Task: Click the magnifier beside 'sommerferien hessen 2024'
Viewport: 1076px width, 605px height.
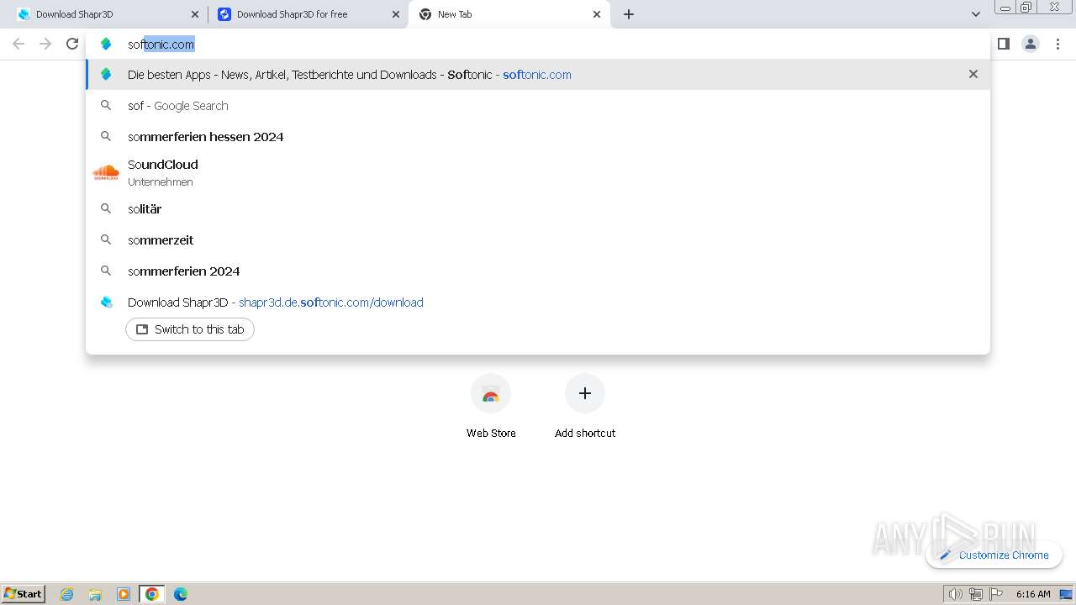Action: click(x=106, y=136)
